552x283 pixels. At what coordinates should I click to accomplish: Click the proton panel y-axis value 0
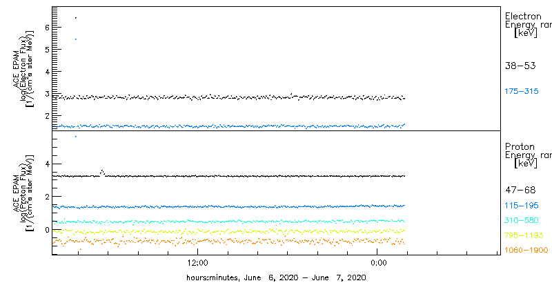coord(46,229)
